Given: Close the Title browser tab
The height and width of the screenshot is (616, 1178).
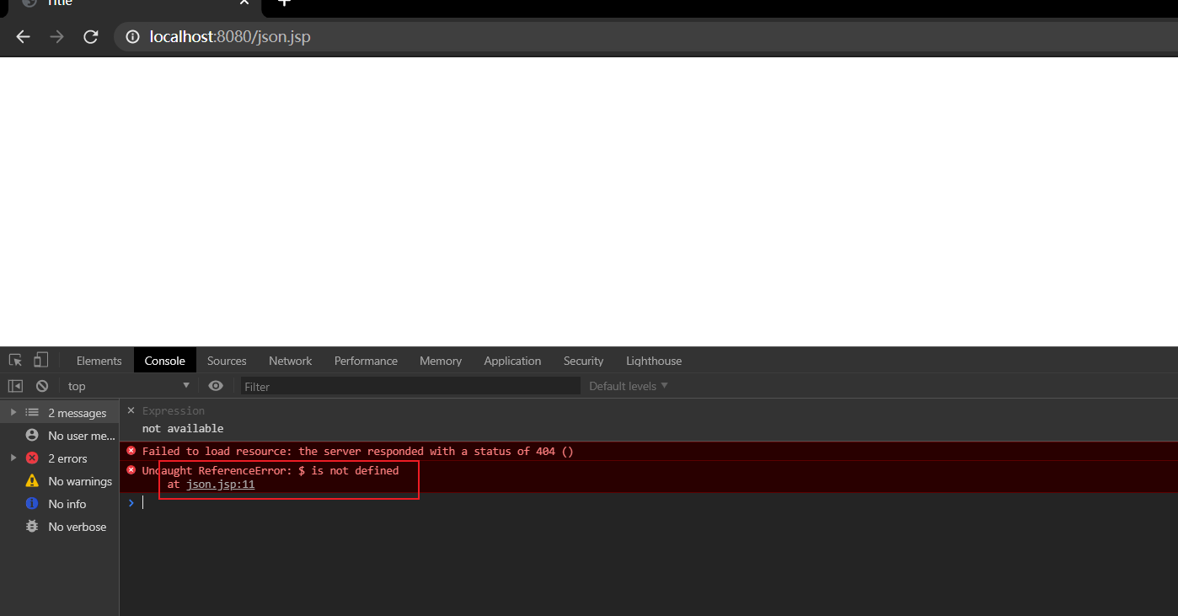Looking at the screenshot, I should (x=244, y=3).
